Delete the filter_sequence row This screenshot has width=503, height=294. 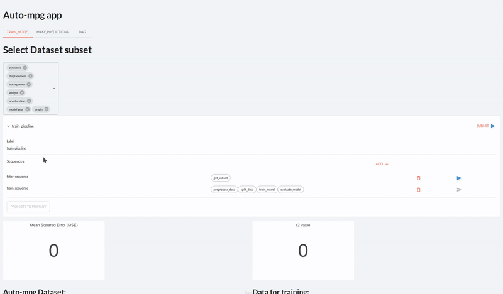[x=419, y=178]
